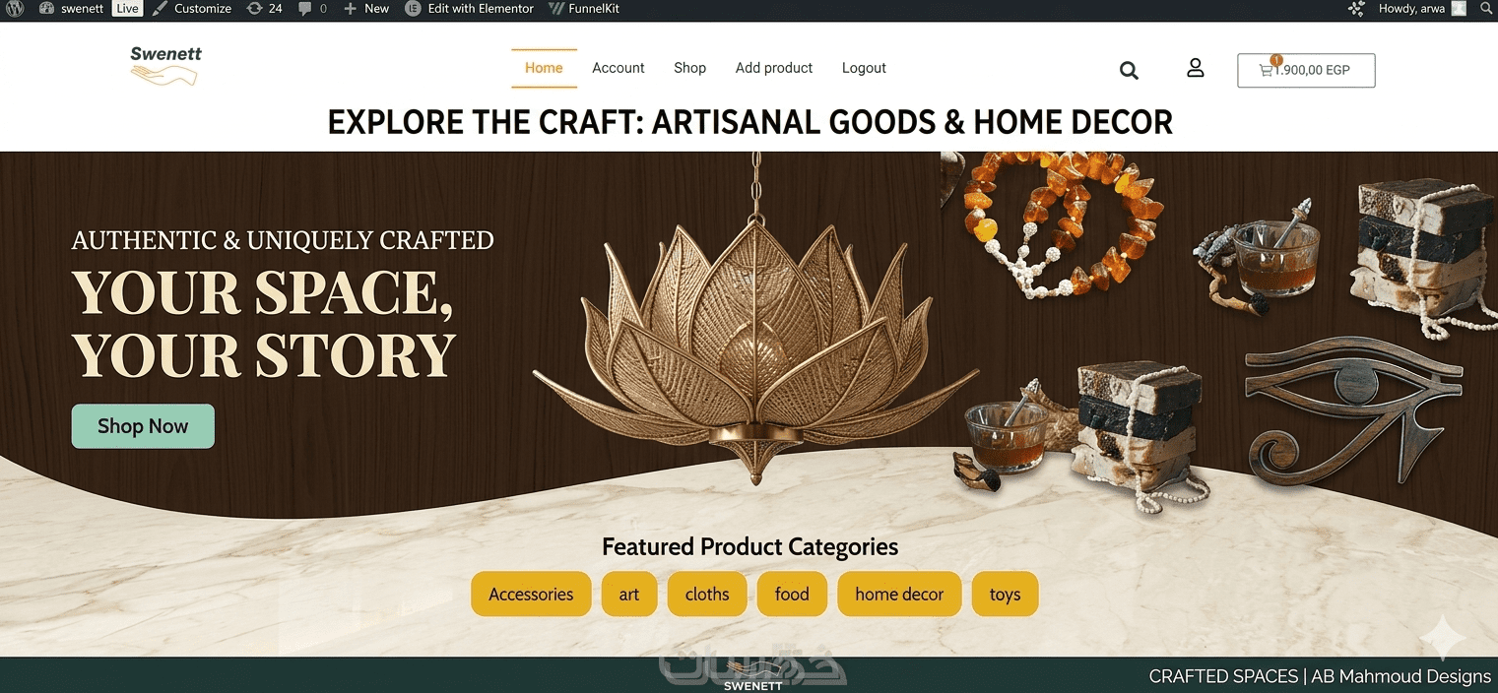The width and height of the screenshot is (1498, 693).
Task: Go to the Shop menu item
Action: tap(689, 68)
